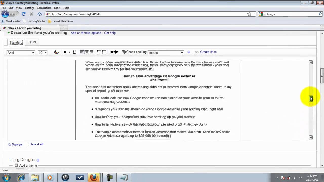This screenshot has width=324, height=182.
Task: Open the Arial font family dropdown
Action: 21,53
